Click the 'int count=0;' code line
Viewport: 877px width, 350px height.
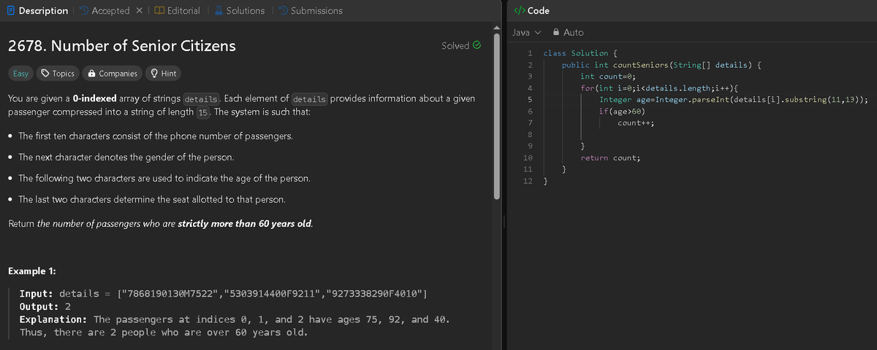[x=608, y=77]
